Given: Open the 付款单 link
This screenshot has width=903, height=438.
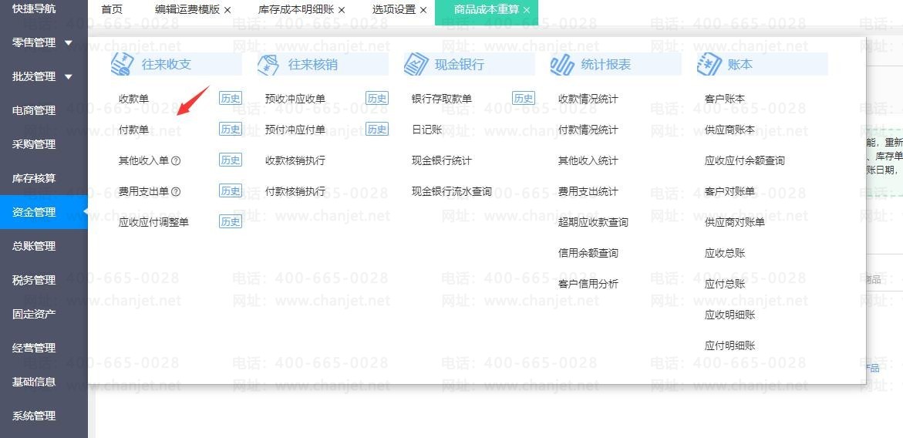Looking at the screenshot, I should point(133,130).
